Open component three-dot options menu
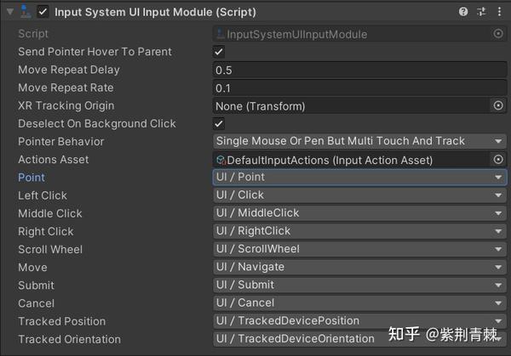511x356 pixels. pos(499,12)
